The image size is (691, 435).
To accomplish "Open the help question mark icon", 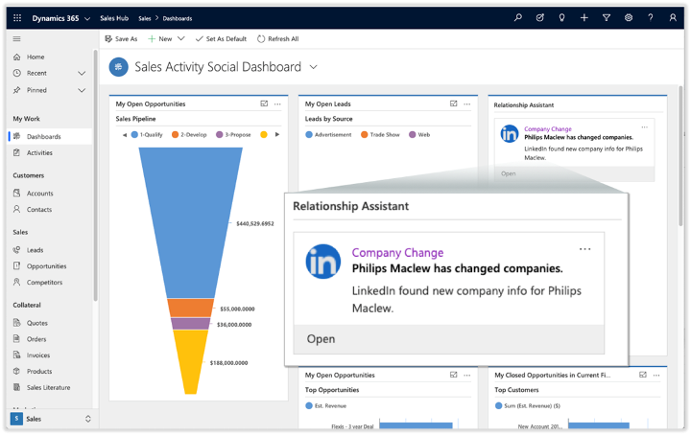I will [x=650, y=17].
